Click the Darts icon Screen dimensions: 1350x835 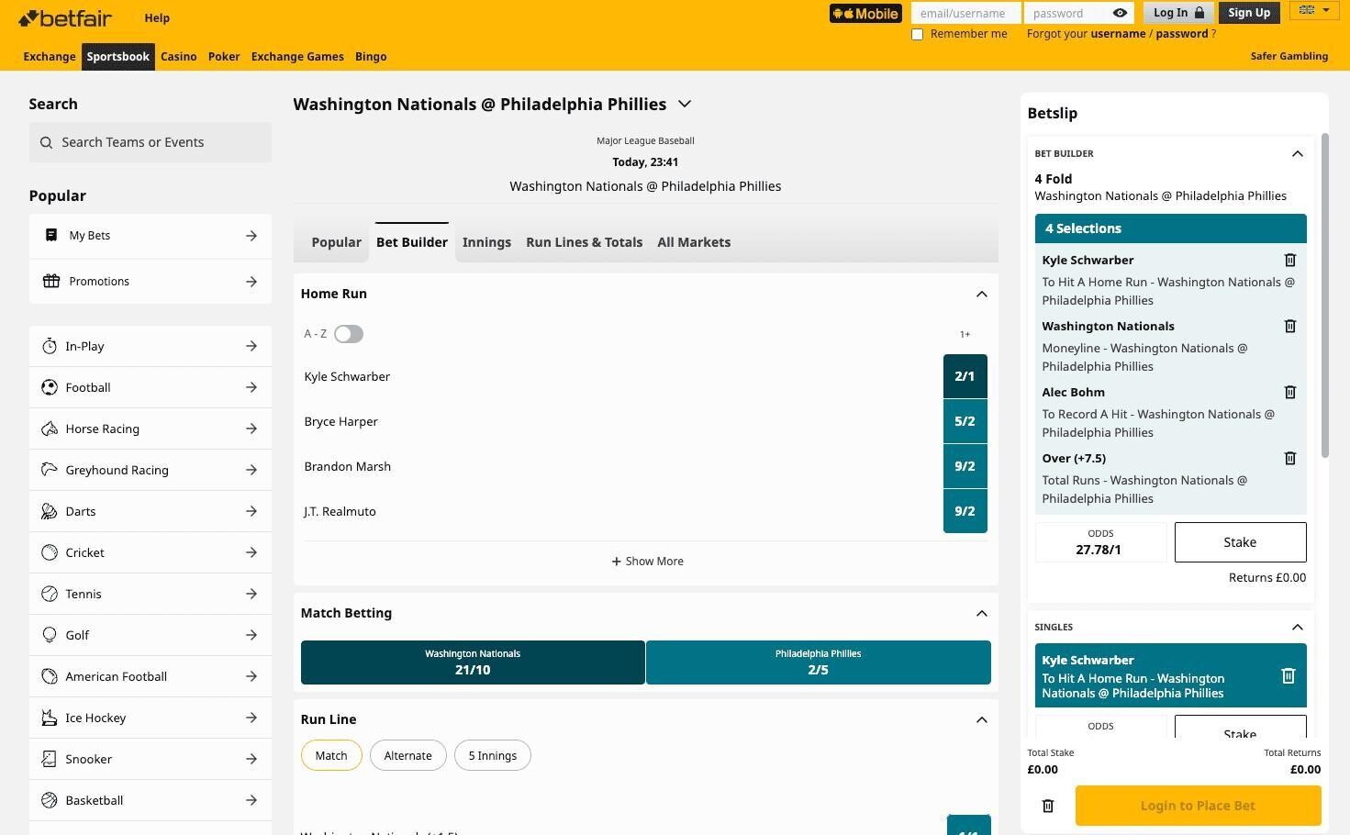pos(50,511)
